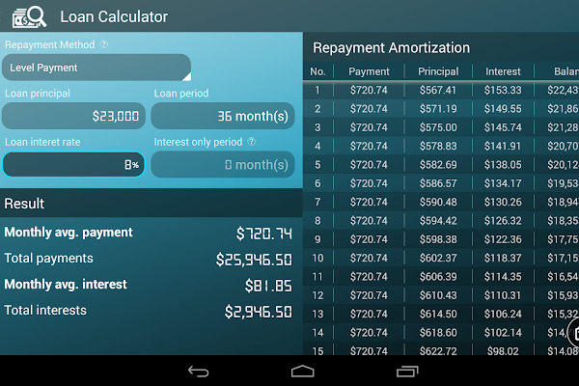579x386 pixels.
Task: Open help icon beside Interest only period
Action: click(252, 142)
